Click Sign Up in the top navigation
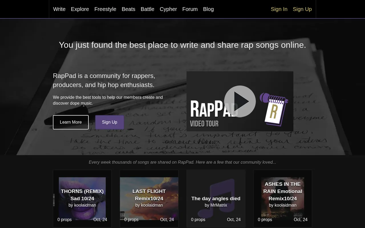 302,9
